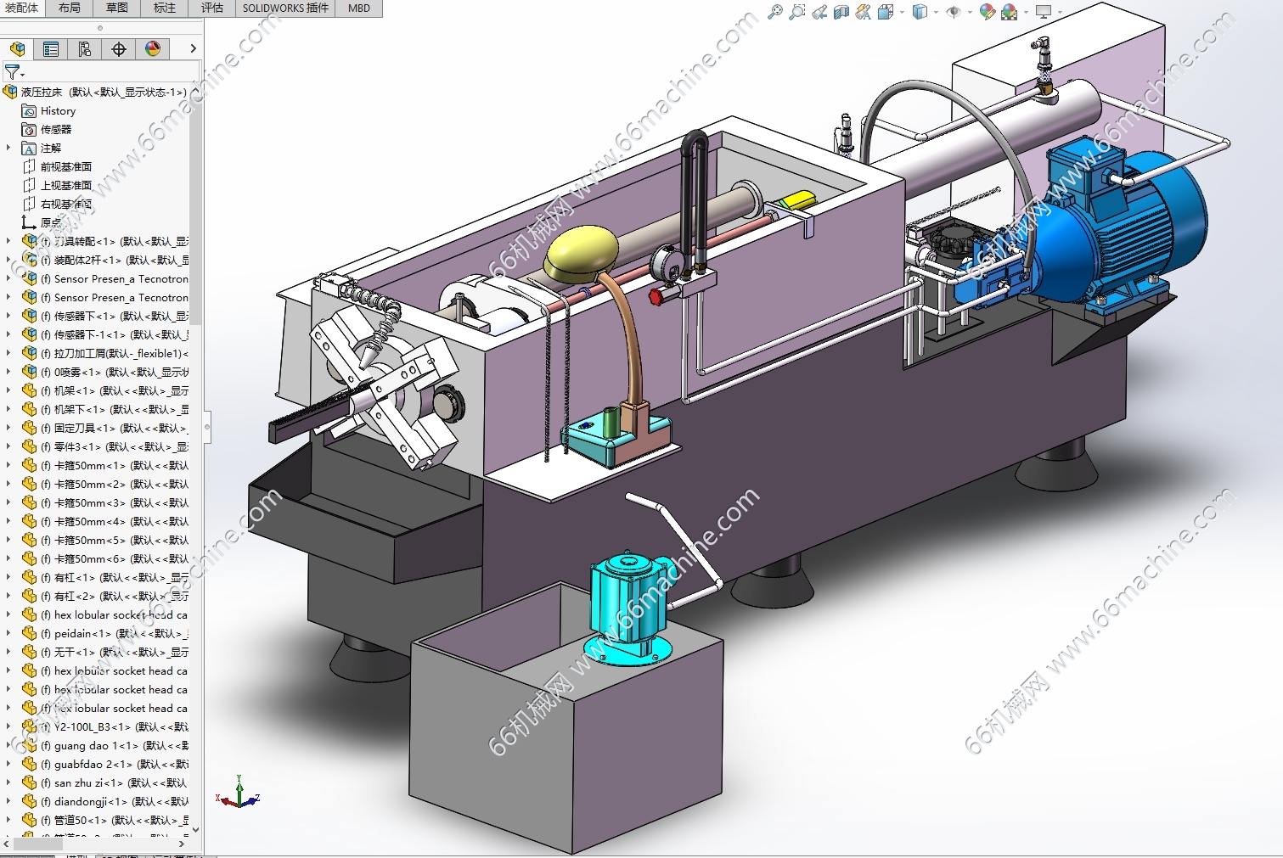Switch to DimXpertManager tab
This screenshot has height=858, width=1283.
(x=119, y=48)
